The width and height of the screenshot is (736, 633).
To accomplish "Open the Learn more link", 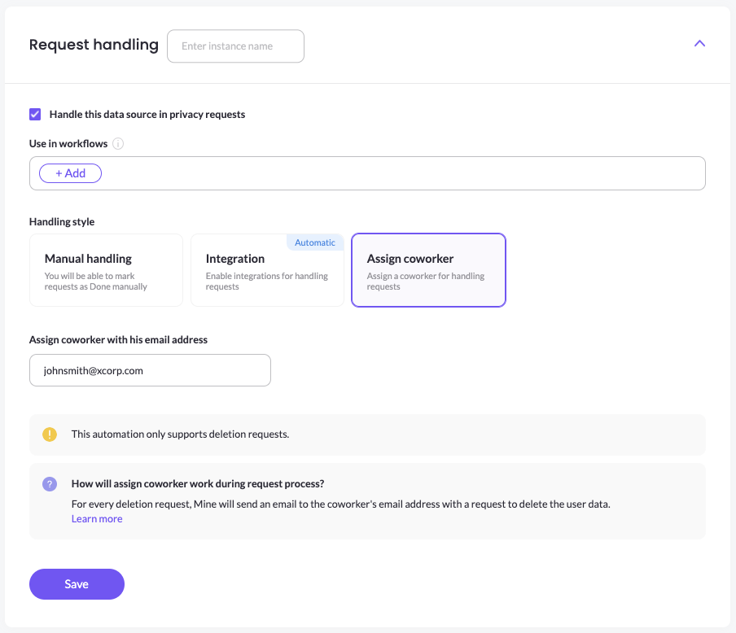I will pos(96,518).
